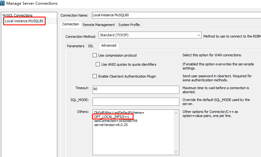
Task: Enable Use compression protocol checkbox
Action: tap(95, 55)
